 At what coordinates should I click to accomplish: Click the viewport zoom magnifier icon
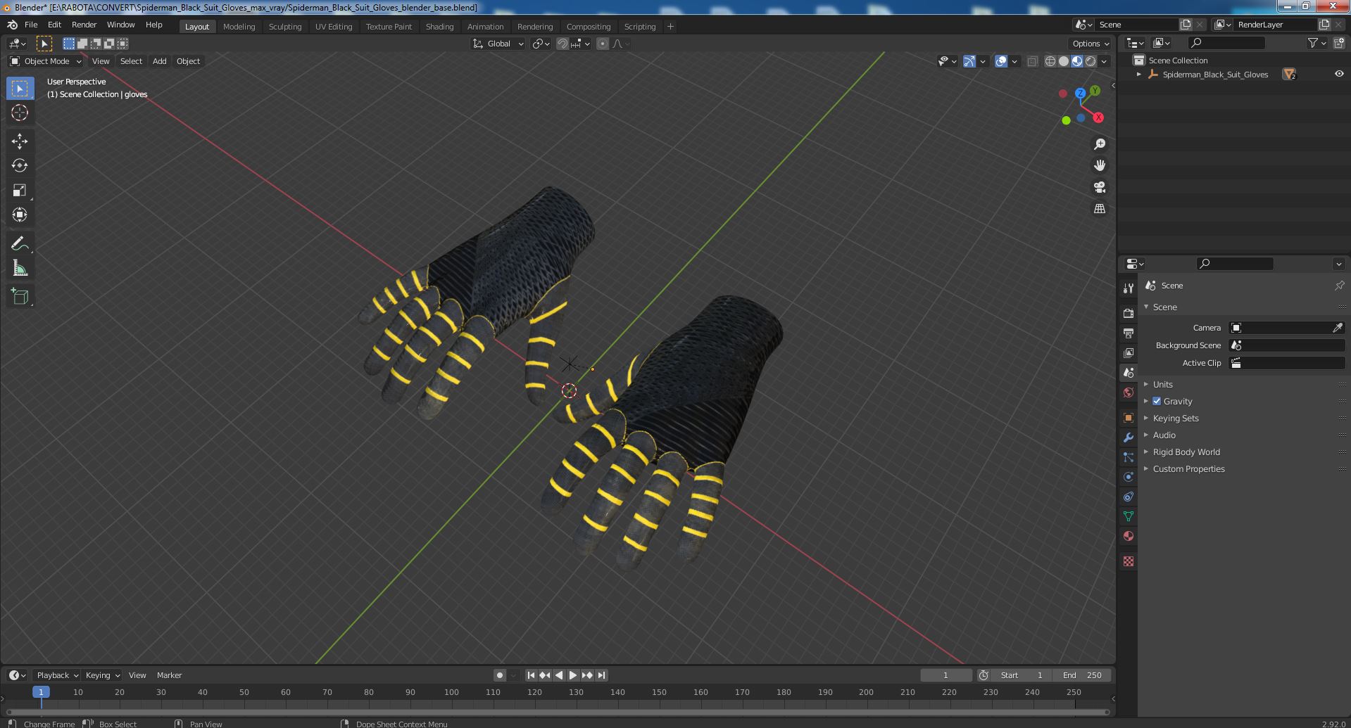click(x=1099, y=144)
